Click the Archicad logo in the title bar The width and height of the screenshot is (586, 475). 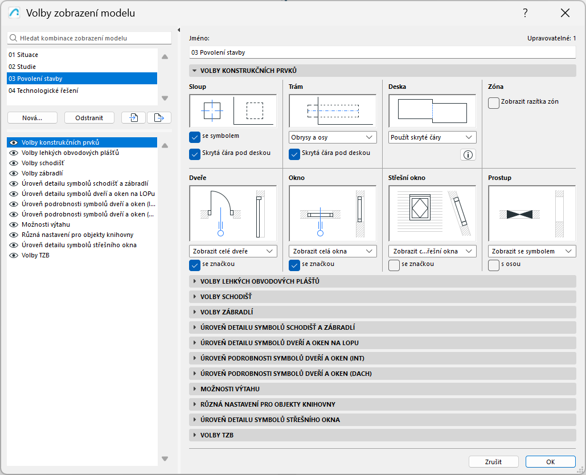pyautogui.click(x=13, y=13)
